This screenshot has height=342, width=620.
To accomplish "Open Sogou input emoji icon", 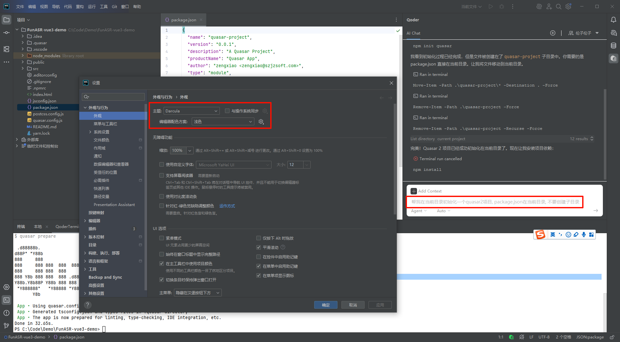I will (x=568, y=235).
